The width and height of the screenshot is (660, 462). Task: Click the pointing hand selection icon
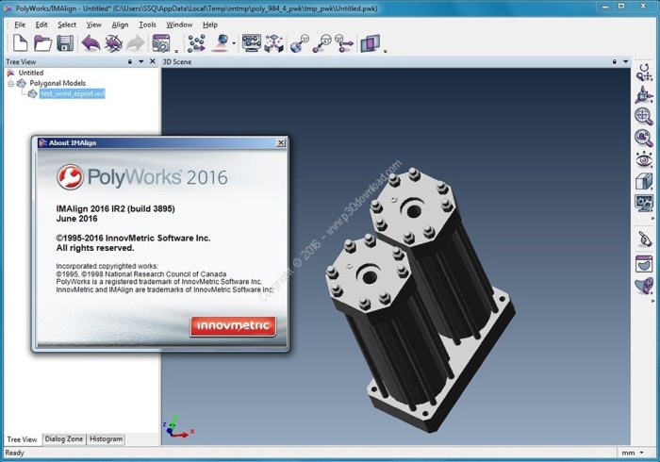pyautogui.click(x=644, y=239)
